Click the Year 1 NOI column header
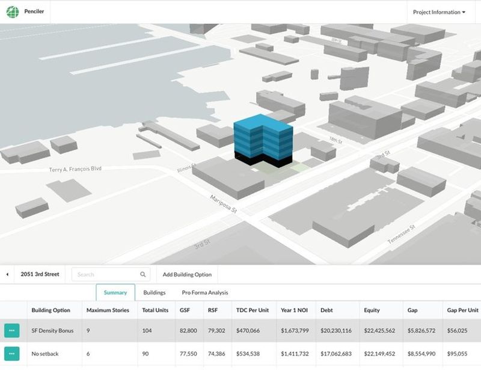481x370 pixels. click(295, 310)
